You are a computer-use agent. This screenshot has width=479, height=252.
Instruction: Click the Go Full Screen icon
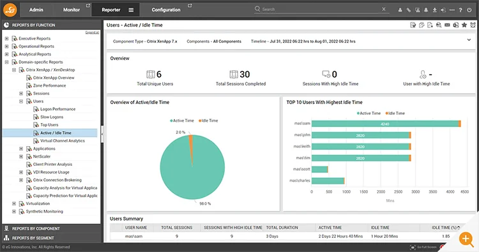[x=413, y=247]
